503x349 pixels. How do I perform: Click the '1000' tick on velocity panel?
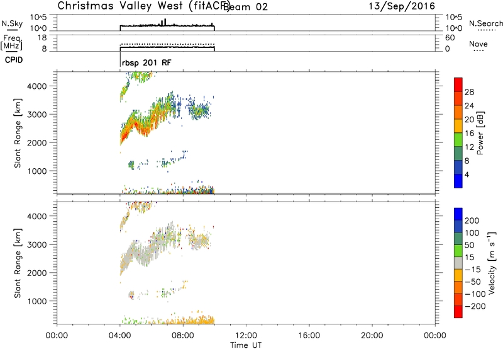click(36, 301)
